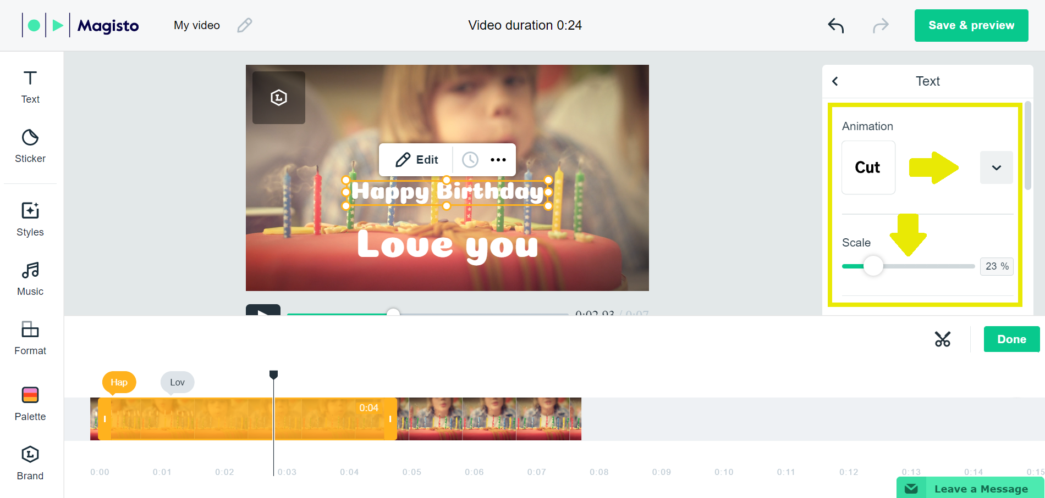Click Save & preview button
This screenshot has width=1045, height=498.
pyautogui.click(x=971, y=25)
